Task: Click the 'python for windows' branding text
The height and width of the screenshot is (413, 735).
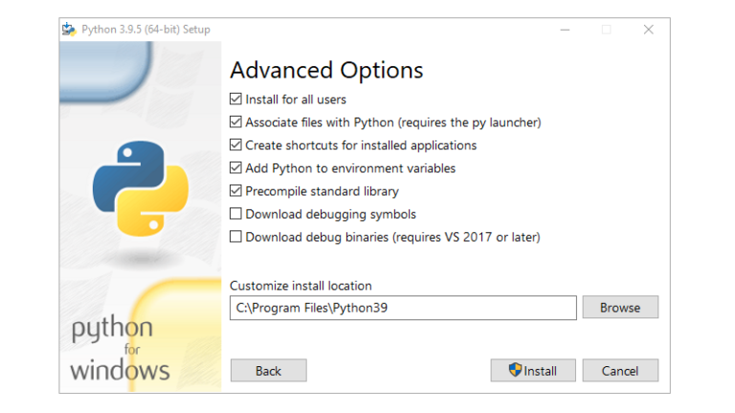Action: tap(120, 349)
